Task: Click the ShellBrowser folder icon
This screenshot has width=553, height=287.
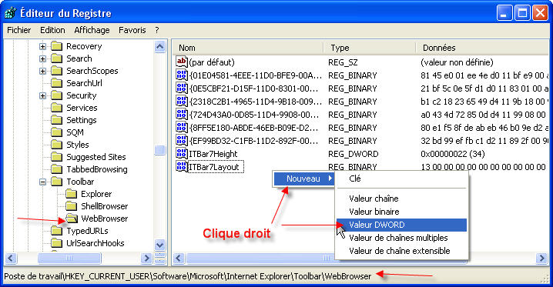Action: coord(71,206)
